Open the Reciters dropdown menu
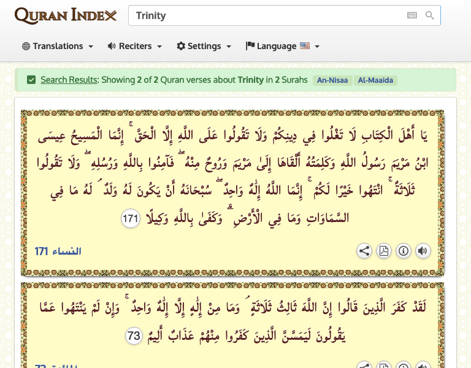This screenshot has height=368, width=471. pos(134,46)
